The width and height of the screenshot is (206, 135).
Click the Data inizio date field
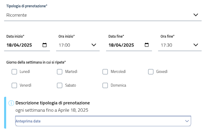tap(23, 45)
